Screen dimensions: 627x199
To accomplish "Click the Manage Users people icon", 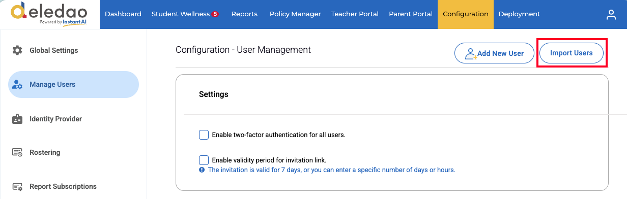I will pos(17,85).
